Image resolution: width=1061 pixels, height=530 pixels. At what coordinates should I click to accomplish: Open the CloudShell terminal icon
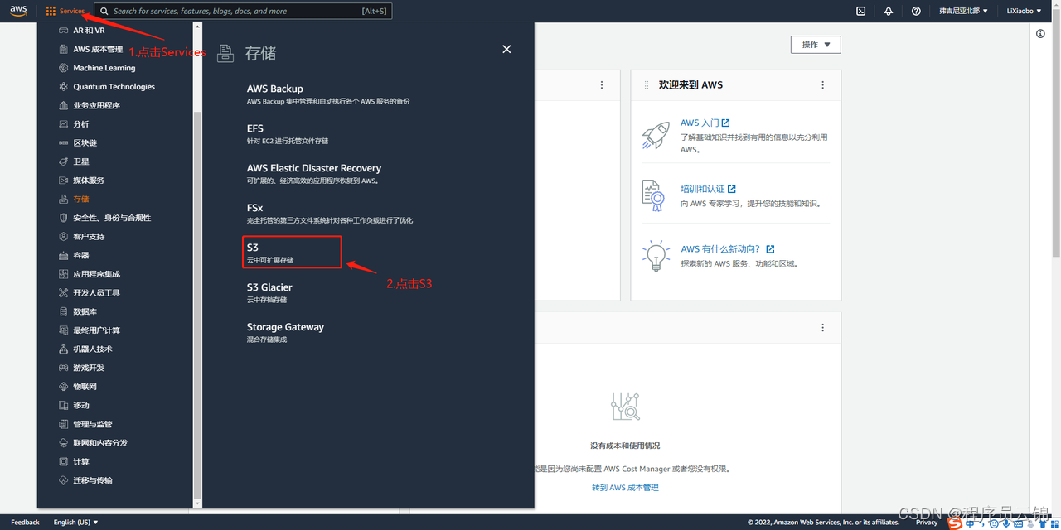coord(861,11)
